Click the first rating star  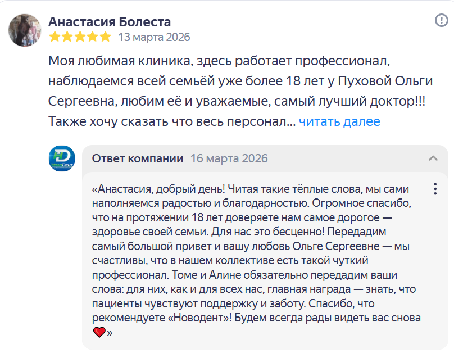coord(55,37)
